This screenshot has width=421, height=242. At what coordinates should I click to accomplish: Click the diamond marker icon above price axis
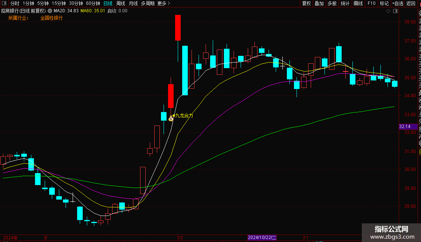coord(388,11)
